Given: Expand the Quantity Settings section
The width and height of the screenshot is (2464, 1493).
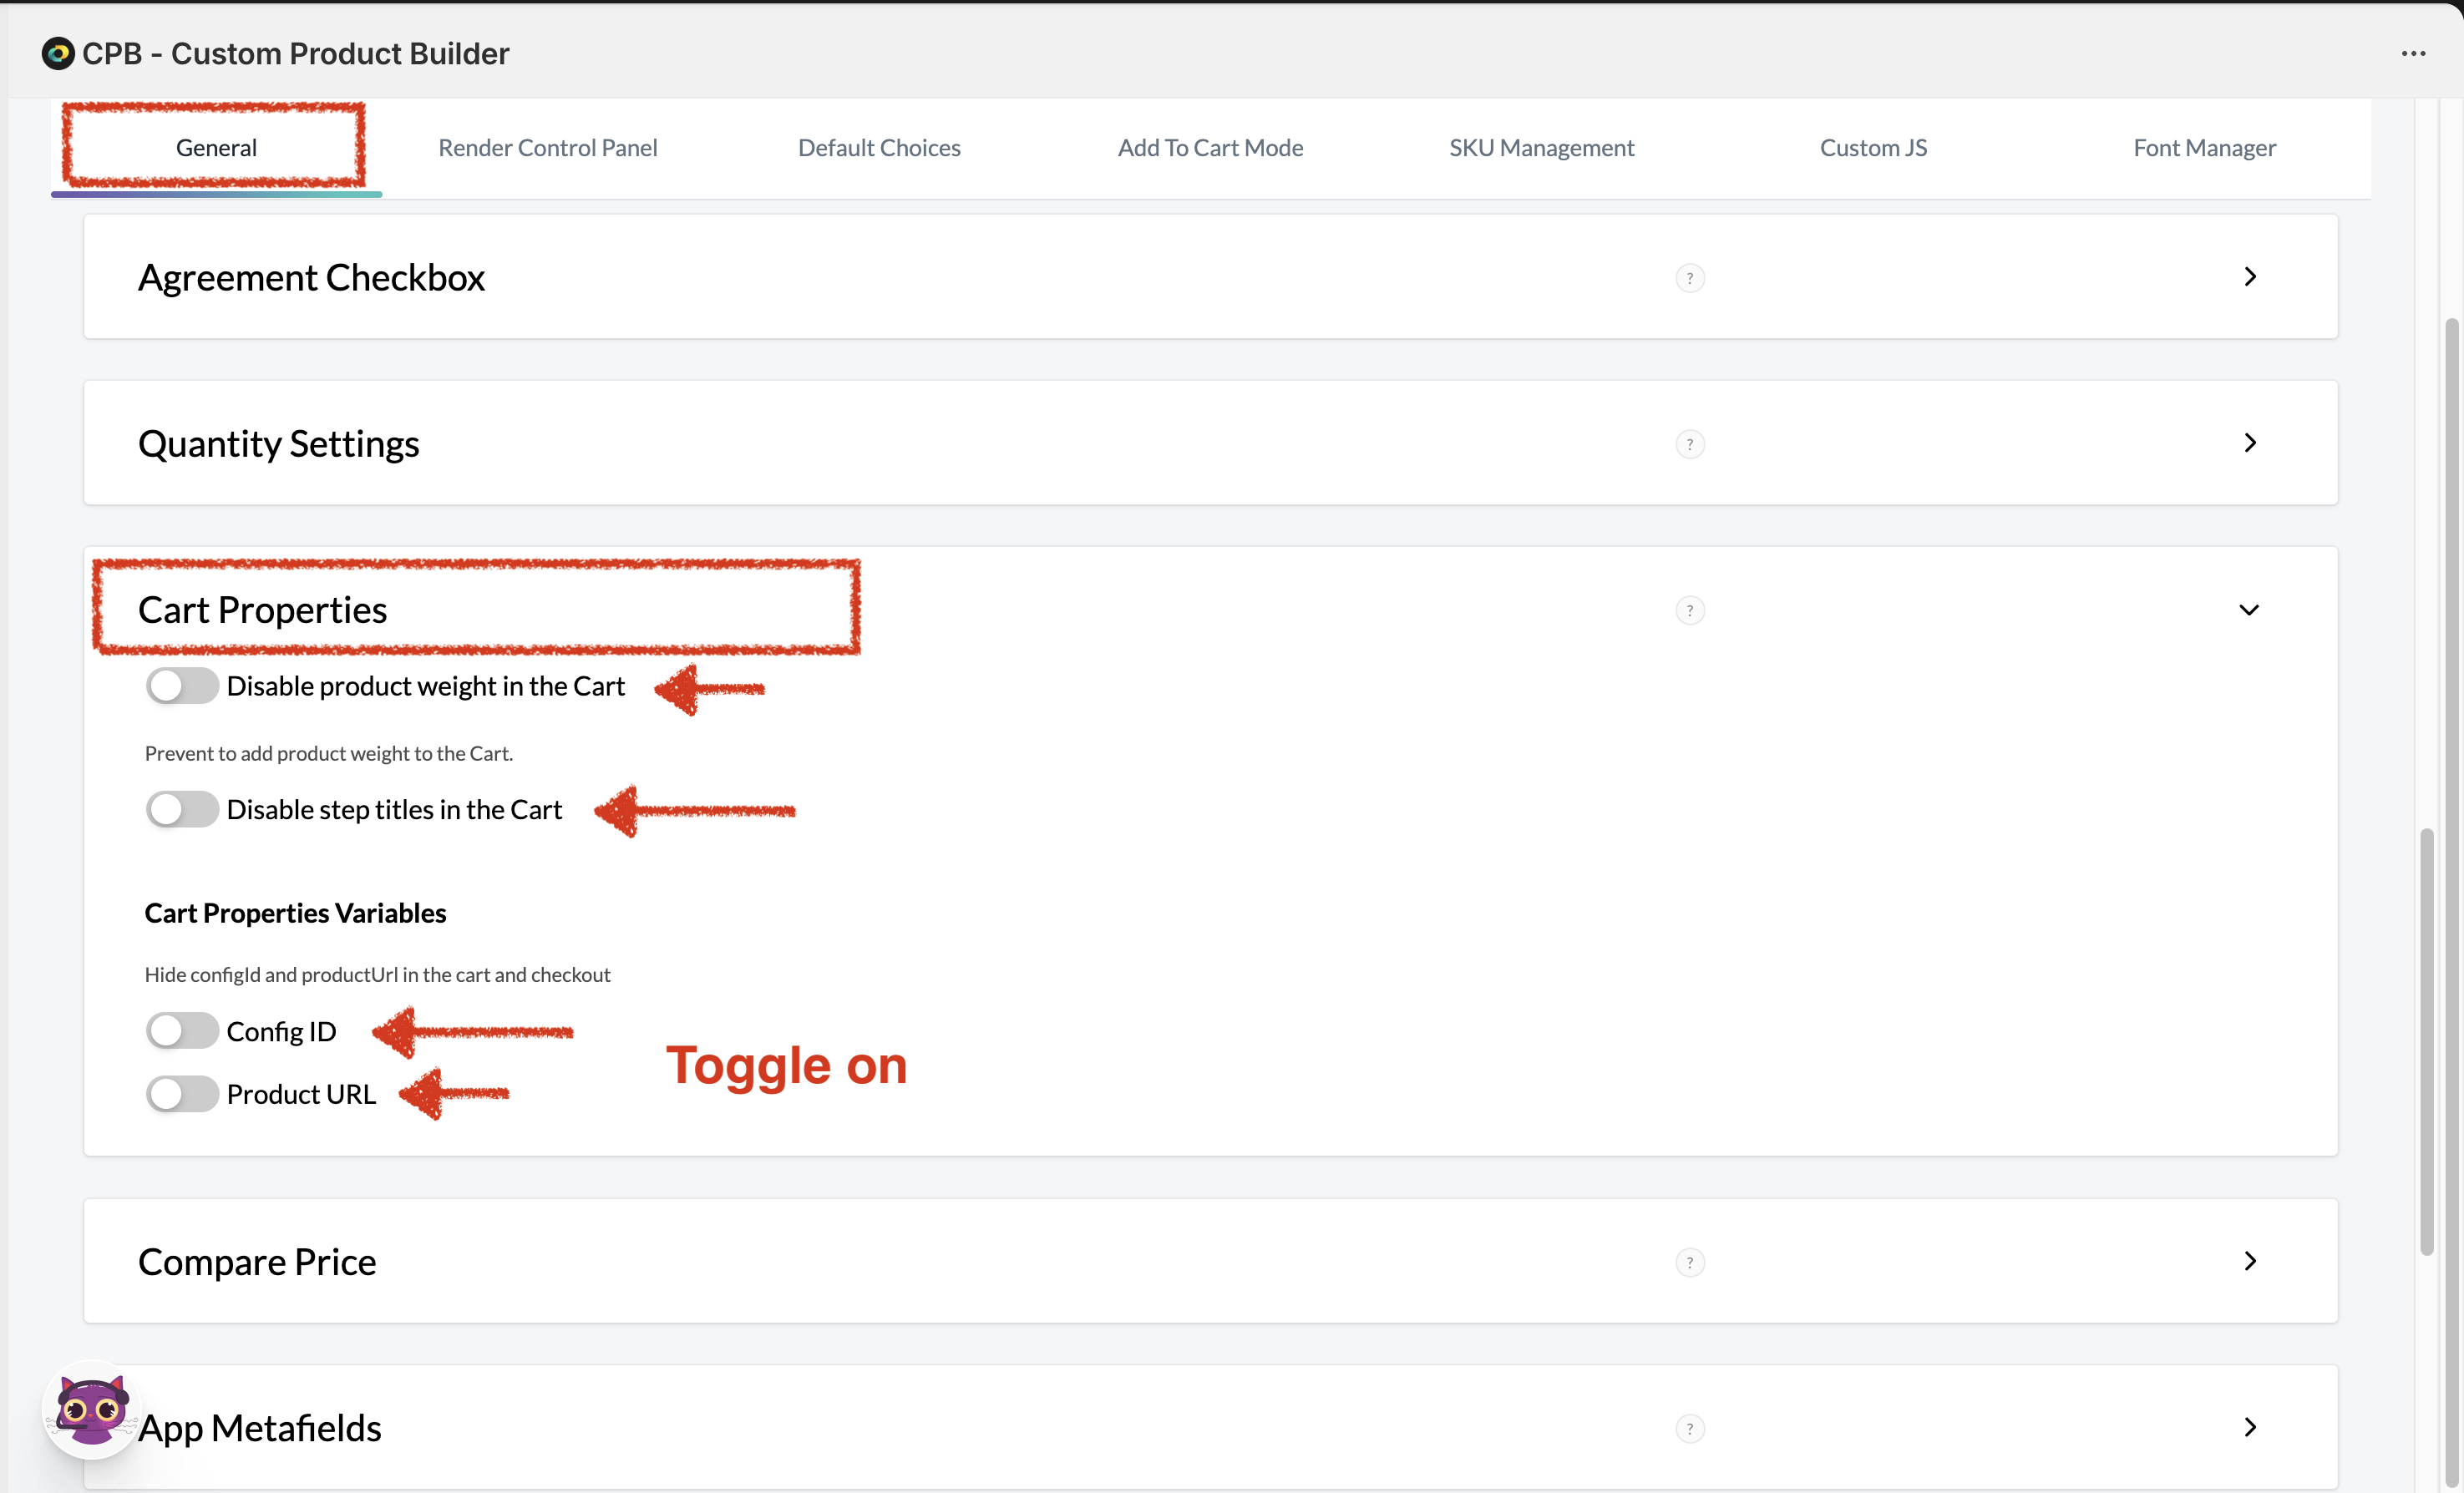Looking at the screenshot, I should pos(2249,443).
